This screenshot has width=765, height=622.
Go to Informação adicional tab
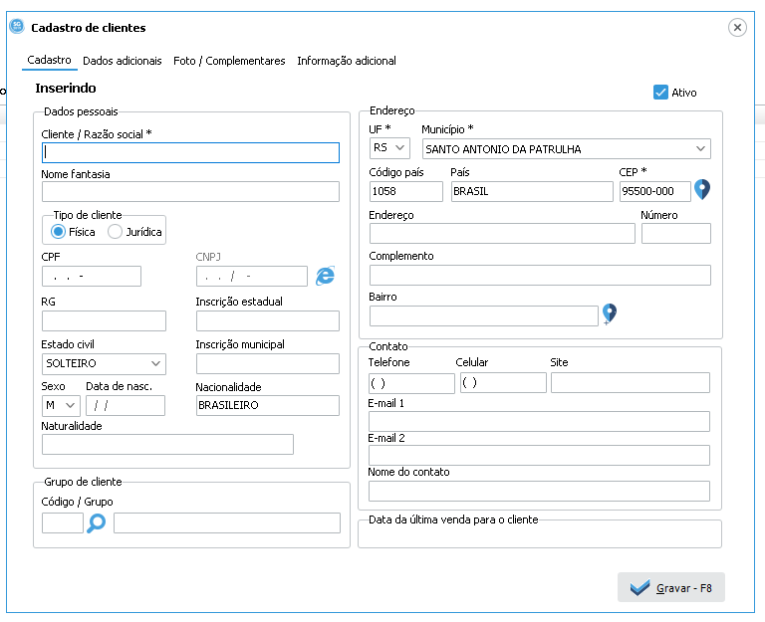click(x=347, y=61)
